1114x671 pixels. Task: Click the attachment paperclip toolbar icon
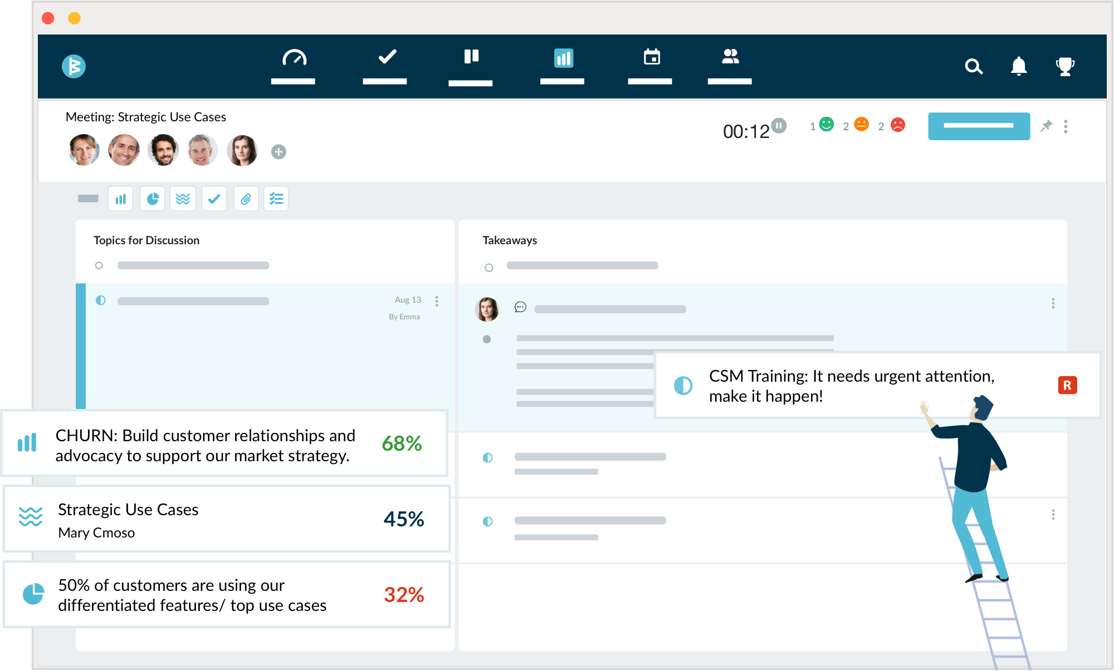[x=246, y=199]
